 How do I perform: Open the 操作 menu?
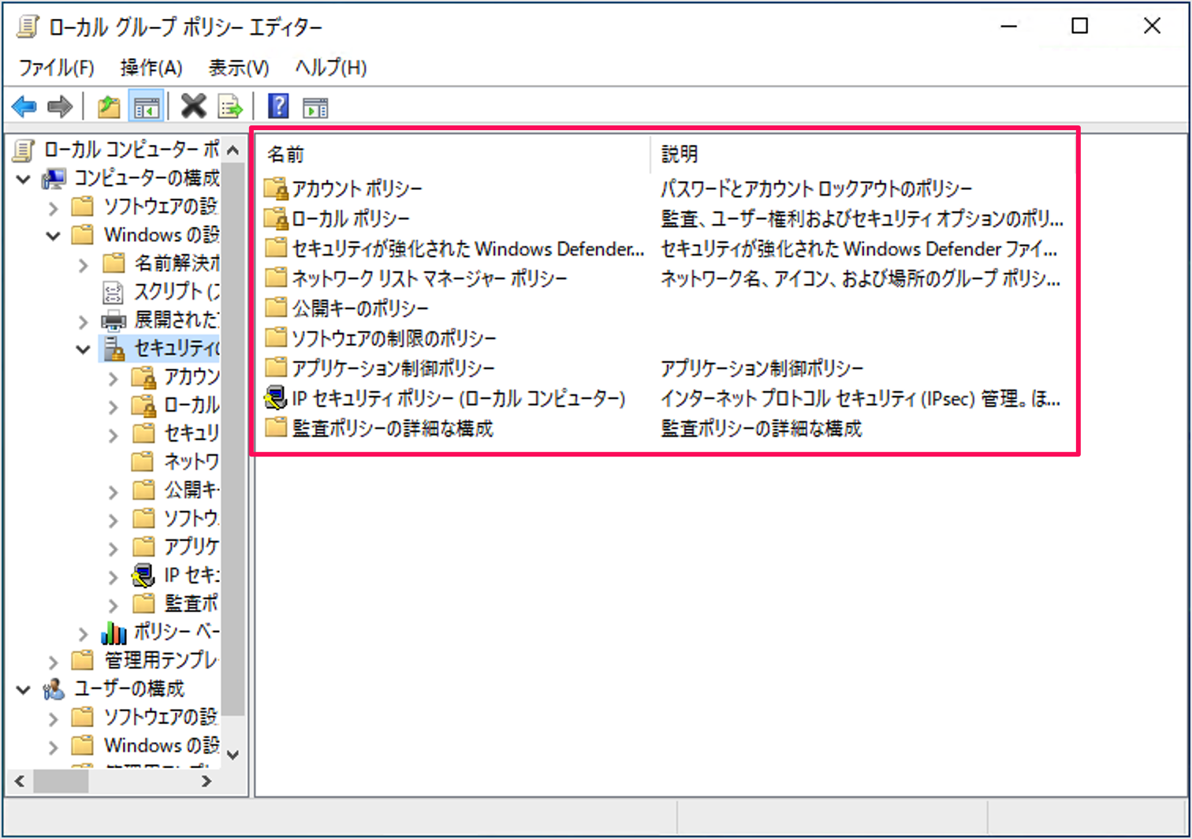(x=150, y=68)
